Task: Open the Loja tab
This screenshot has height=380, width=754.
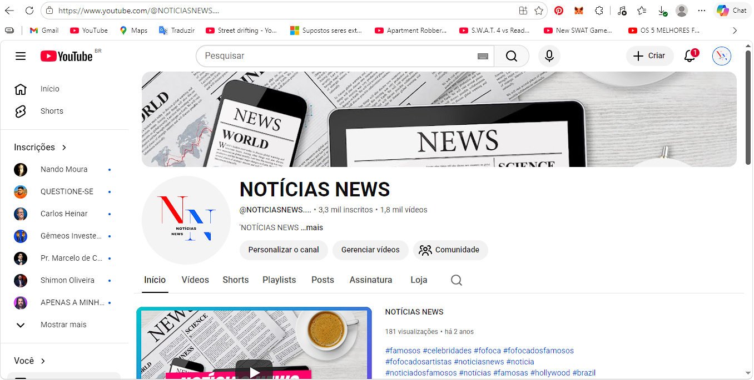Action: [419, 280]
